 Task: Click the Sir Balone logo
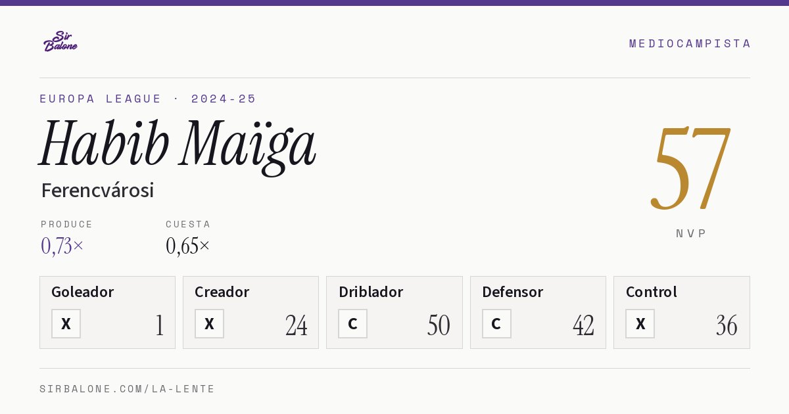coord(60,41)
